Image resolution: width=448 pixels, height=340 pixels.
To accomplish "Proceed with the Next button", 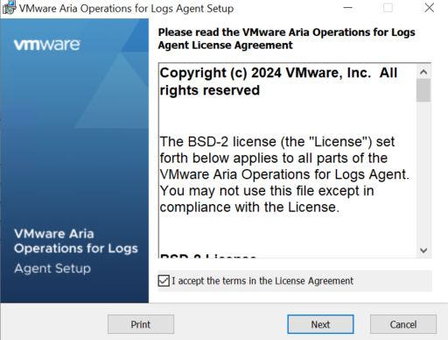I will pyautogui.click(x=320, y=324).
